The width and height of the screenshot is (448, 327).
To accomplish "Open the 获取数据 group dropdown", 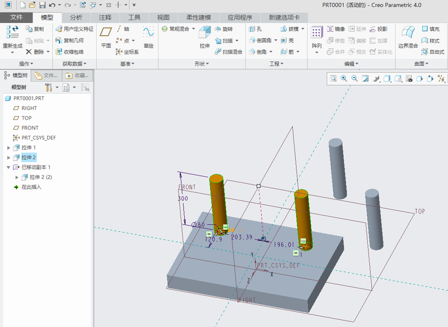I will [x=74, y=64].
